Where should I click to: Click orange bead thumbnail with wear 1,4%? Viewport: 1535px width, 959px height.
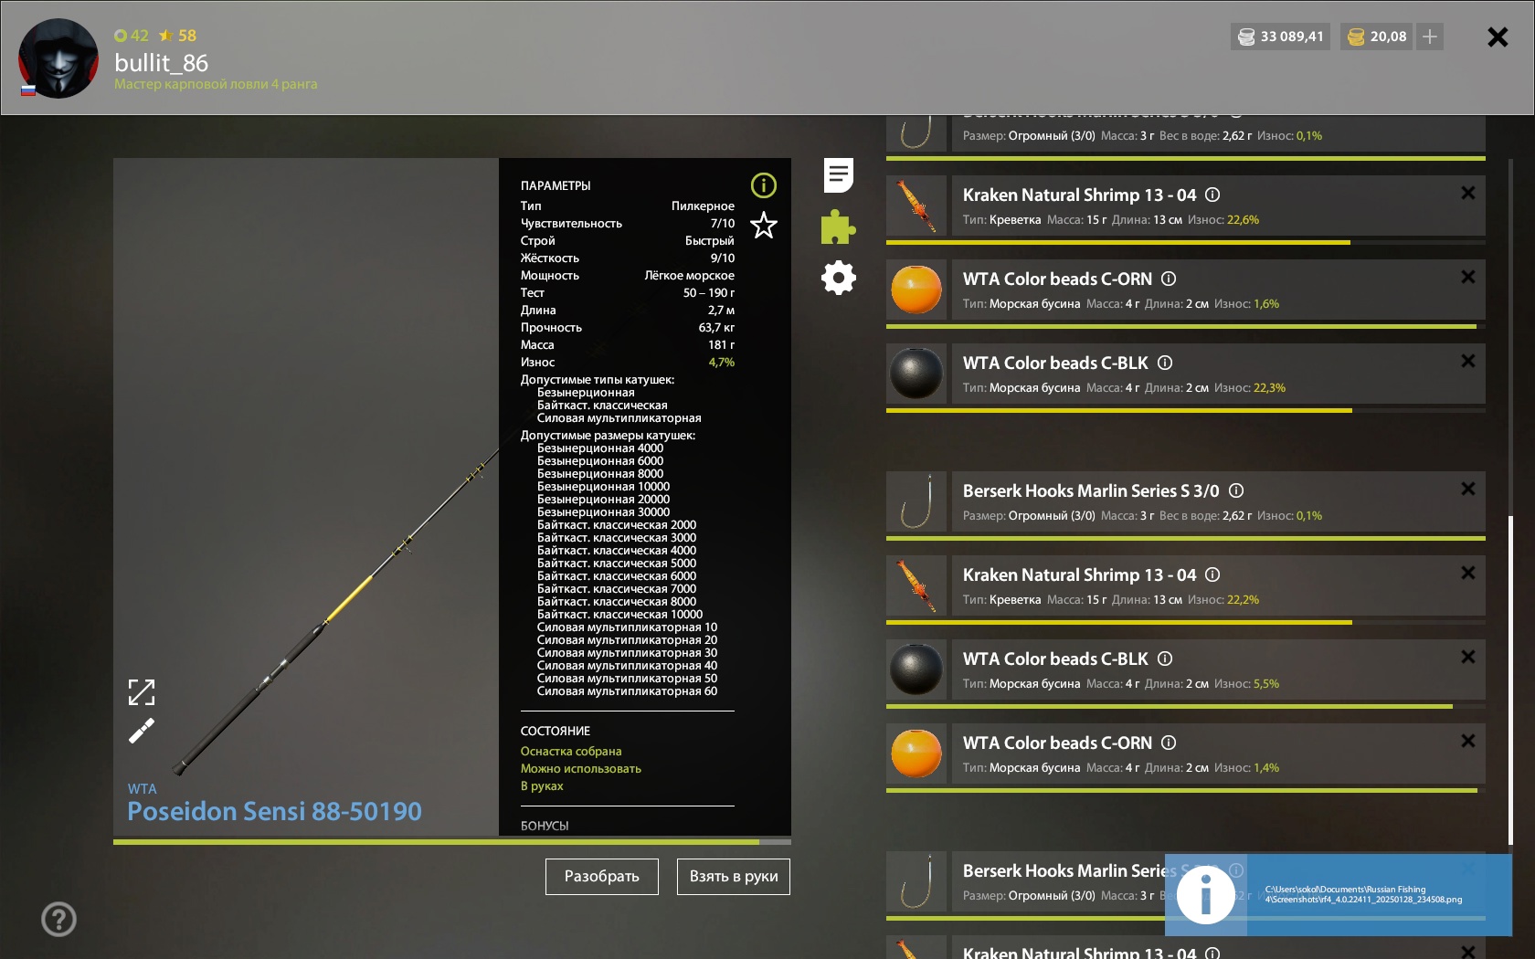click(916, 753)
